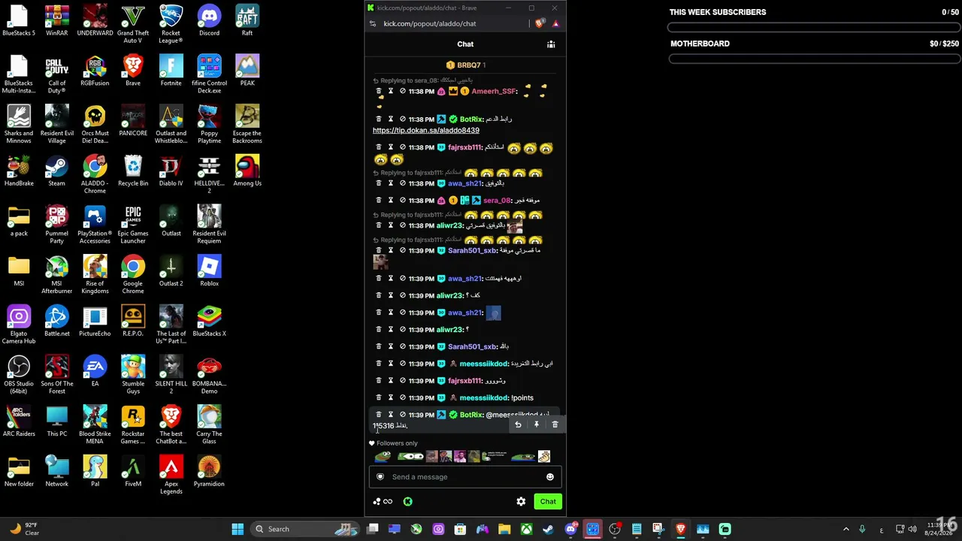
Task: Click the Brave Shields lion icon
Action: point(539,23)
